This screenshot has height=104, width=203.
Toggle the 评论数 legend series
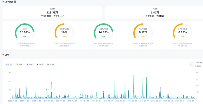(x=19, y=64)
